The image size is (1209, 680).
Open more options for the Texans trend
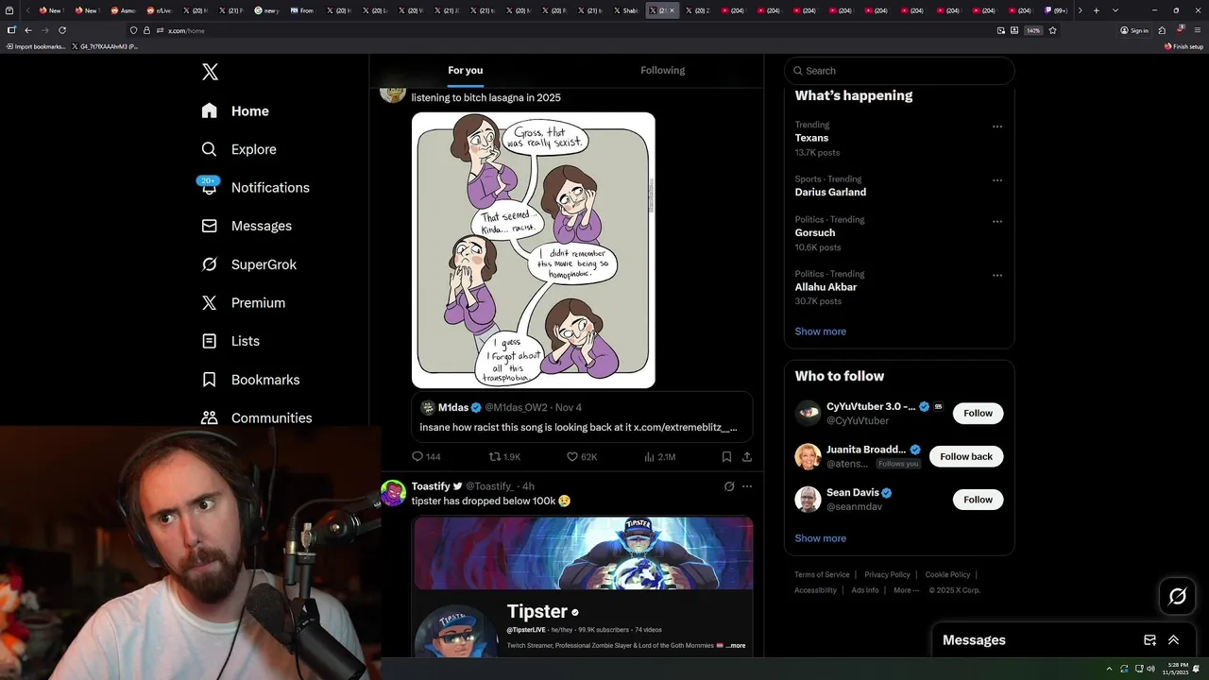pos(996,127)
